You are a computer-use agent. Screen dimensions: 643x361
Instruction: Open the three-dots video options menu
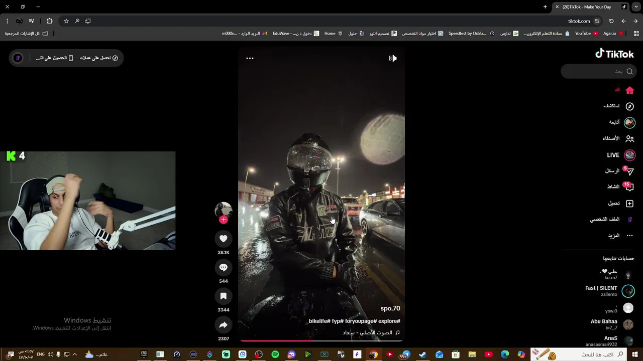pos(250,58)
